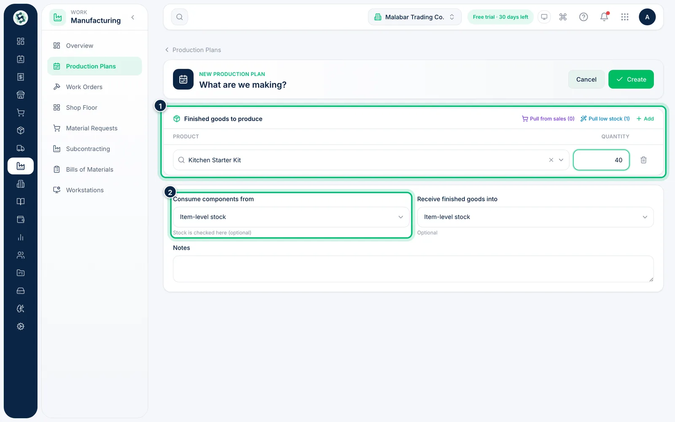Open Bills of Materials in sidebar
Image resolution: width=675 pixels, height=422 pixels.
pos(94,170)
